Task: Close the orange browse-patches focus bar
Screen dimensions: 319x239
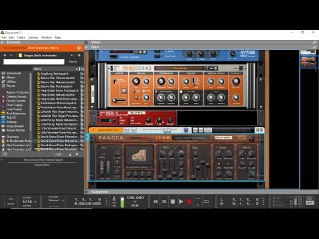Action: (x=79, y=48)
